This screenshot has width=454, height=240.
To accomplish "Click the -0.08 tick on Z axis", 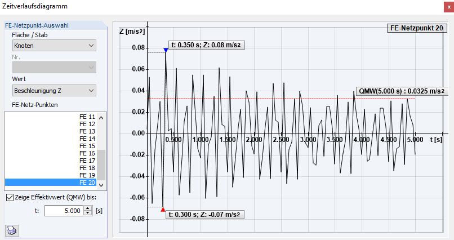I will tap(137, 219).
